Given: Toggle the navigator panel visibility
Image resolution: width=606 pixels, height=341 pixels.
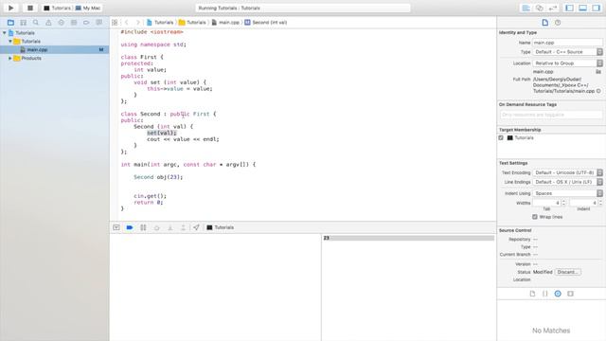Looking at the screenshot, I should (569, 8).
